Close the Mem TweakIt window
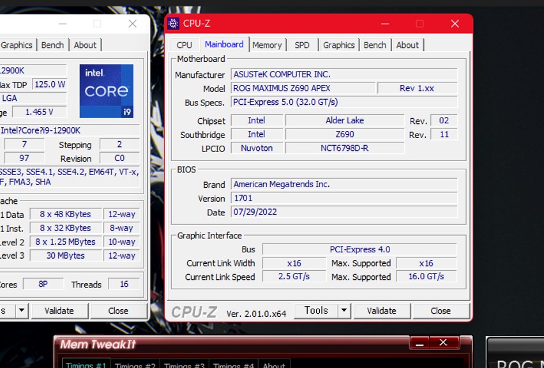The height and width of the screenshot is (368, 544). 443,343
